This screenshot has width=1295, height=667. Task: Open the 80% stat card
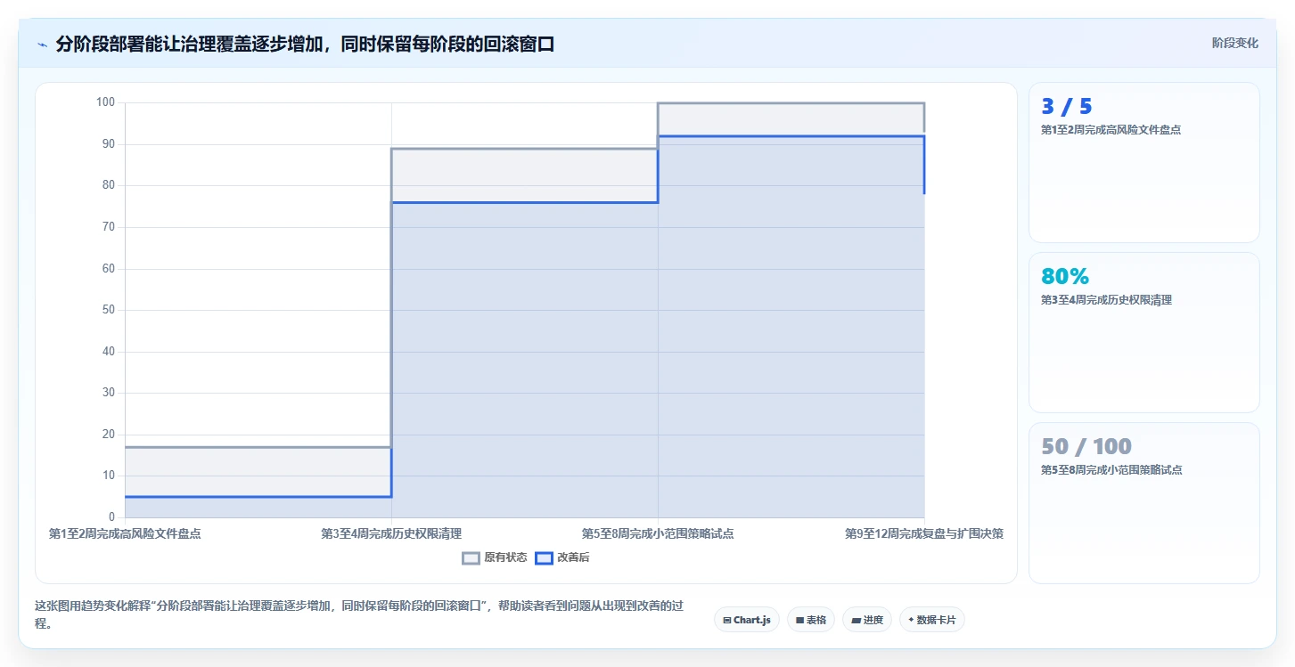coord(1144,332)
